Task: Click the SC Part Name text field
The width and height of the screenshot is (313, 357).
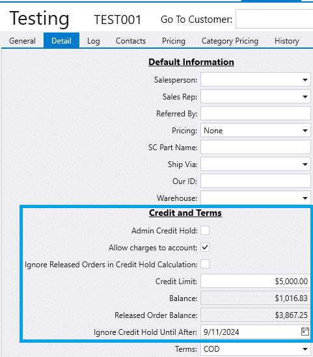Action: pos(255,147)
